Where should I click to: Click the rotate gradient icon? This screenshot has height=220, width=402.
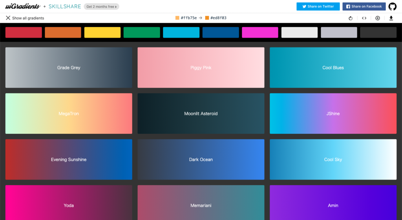point(351,18)
